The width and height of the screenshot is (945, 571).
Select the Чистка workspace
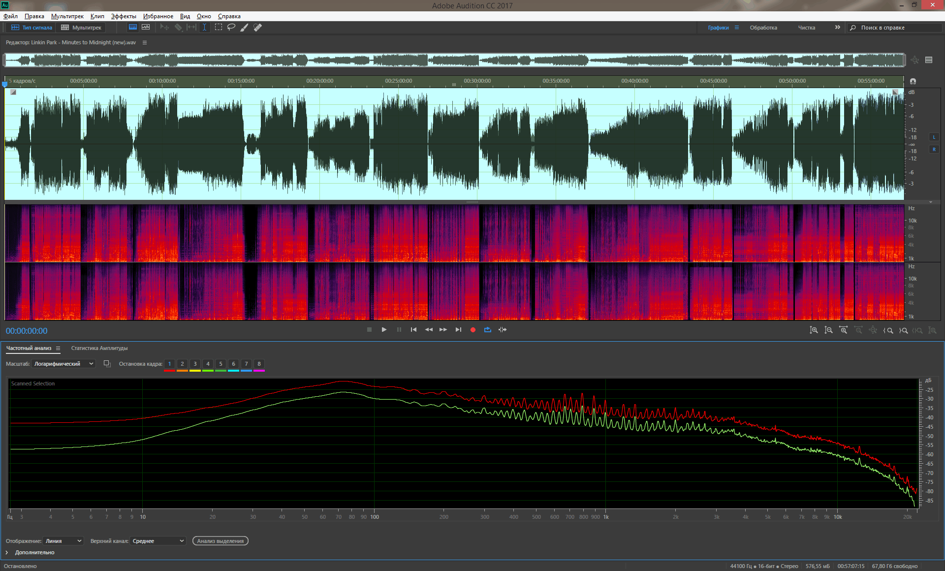807,28
